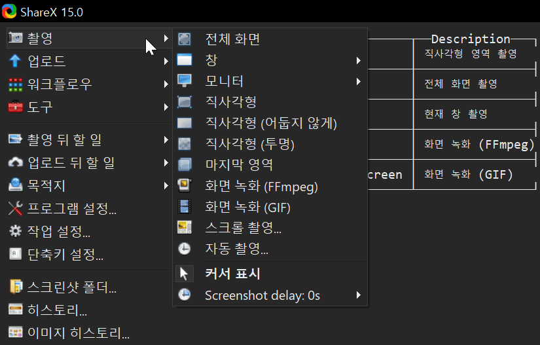This screenshot has height=345, width=540.
Task: Expand the 창 submenu arrow
Action: pos(359,61)
